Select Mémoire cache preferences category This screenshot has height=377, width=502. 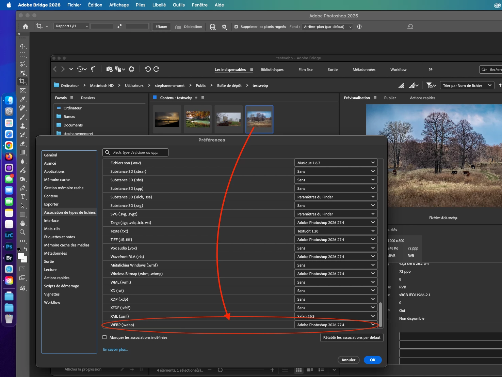tap(57, 180)
